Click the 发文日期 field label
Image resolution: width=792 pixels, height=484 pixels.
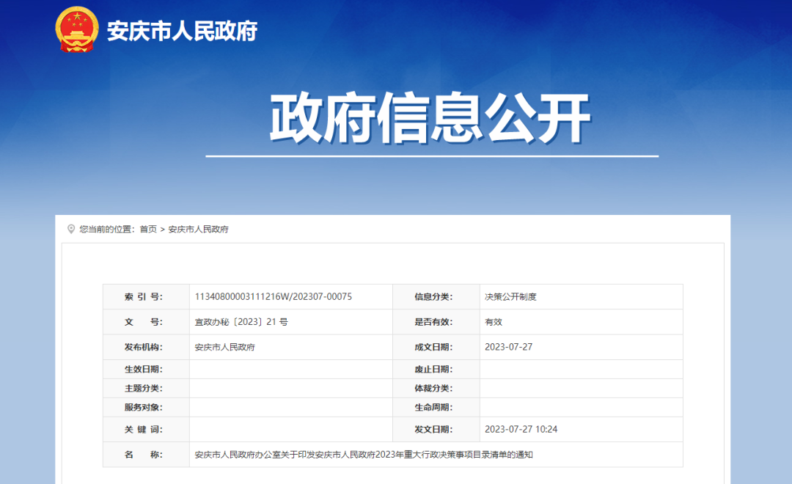pos(439,430)
